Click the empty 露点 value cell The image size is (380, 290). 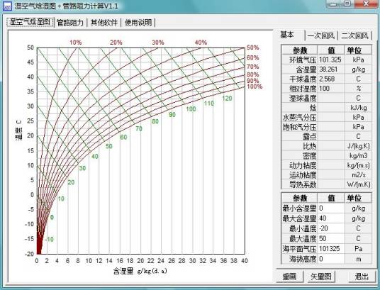(331, 137)
